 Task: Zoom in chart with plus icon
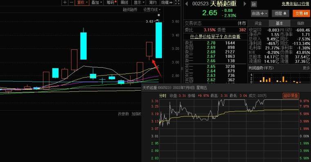click(x=65, y=2)
